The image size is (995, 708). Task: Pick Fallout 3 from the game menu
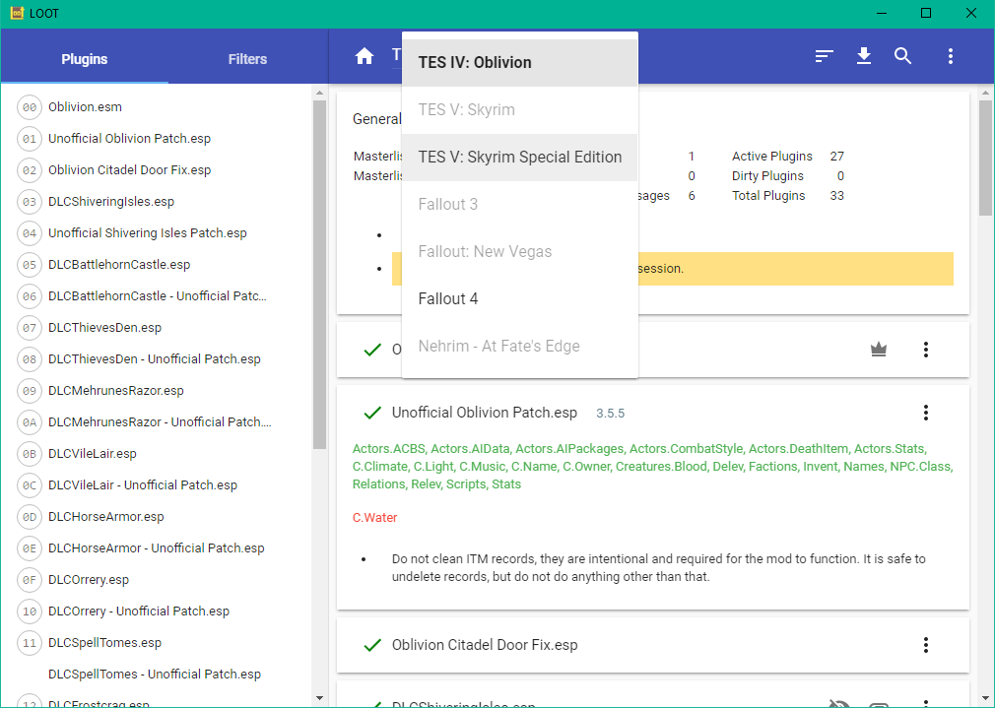click(520, 204)
